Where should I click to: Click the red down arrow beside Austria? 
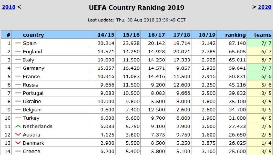pyautogui.click(x=18, y=134)
